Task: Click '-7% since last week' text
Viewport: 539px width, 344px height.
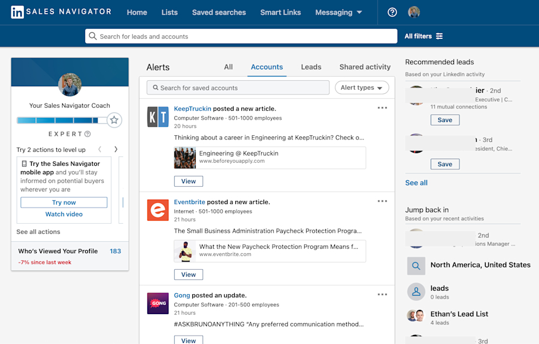Action: click(x=45, y=262)
